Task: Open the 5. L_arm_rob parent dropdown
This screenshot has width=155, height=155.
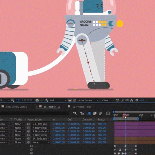Action: 41,124
